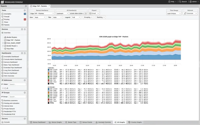The height and width of the screenshot is (125, 200).
Task: Open the Anomalies Dashboard
Action: [x=12, y=56]
